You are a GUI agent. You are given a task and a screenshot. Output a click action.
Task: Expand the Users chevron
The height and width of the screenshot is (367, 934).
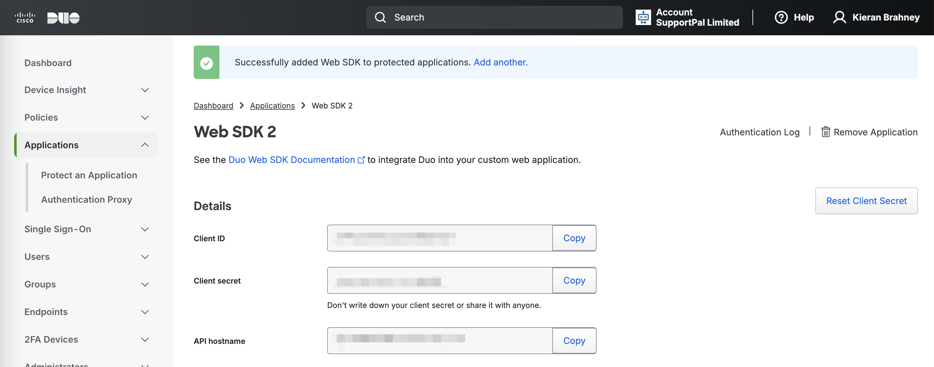pyautogui.click(x=145, y=257)
